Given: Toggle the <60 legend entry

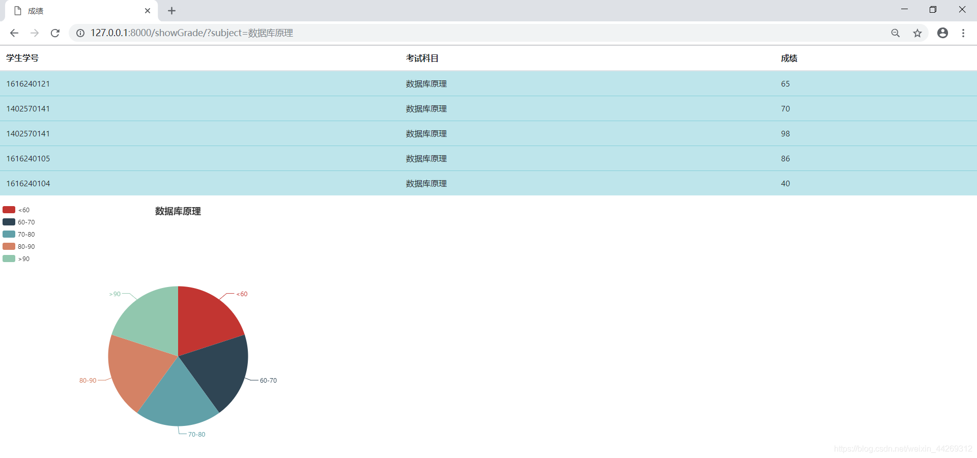Looking at the screenshot, I should [x=16, y=210].
